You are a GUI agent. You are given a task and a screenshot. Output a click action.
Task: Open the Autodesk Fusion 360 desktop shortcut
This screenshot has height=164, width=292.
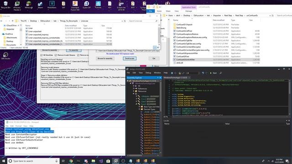75,5
